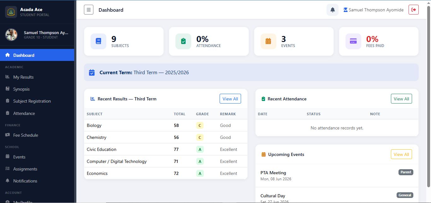Click the clipboard icon beside Recent Attendance heading
This screenshot has height=203, width=431.
coord(263,99)
